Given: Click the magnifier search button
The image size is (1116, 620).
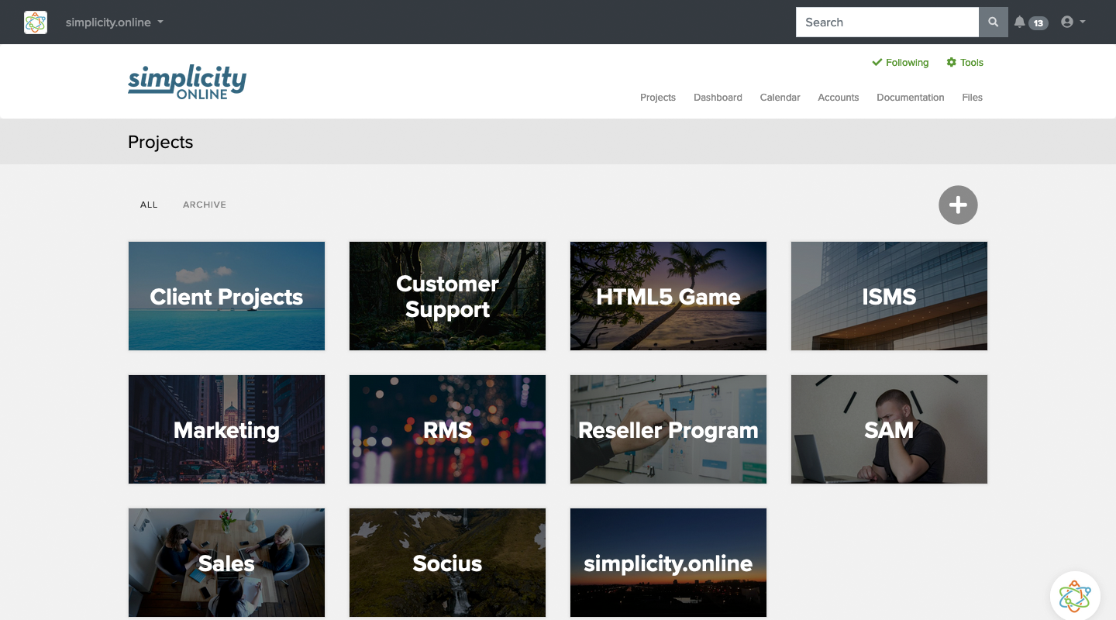Looking at the screenshot, I should point(994,22).
